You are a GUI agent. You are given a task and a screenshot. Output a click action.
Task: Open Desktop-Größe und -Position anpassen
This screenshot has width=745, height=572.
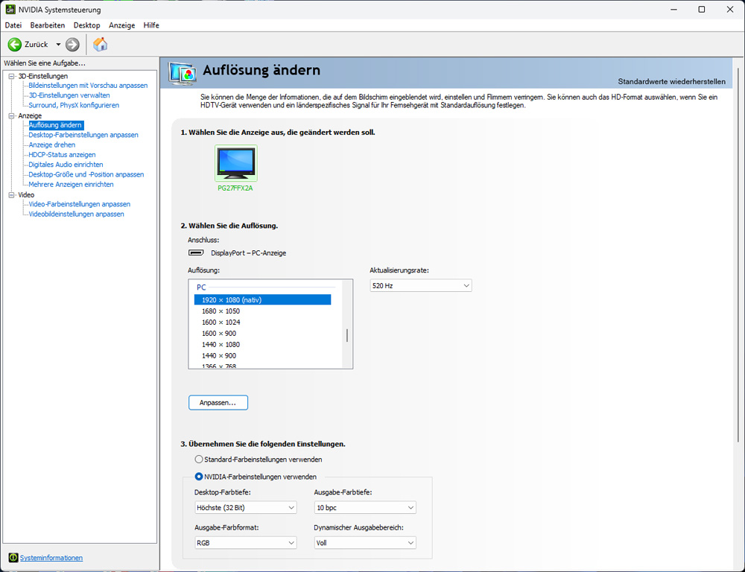[x=86, y=175]
